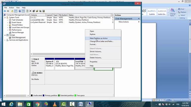Click the colourful round app icon on taskbar
191x107 pixels.
tap(46, 104)
